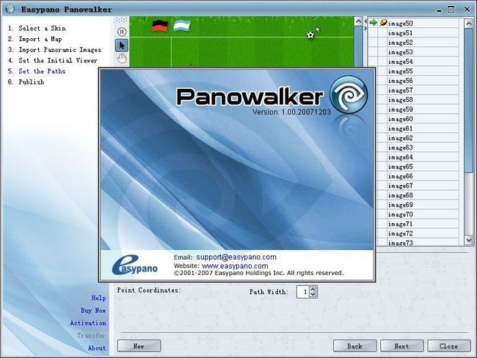Select image69 in the list
This screenshot has height=358, width=477.
[423, 205]
